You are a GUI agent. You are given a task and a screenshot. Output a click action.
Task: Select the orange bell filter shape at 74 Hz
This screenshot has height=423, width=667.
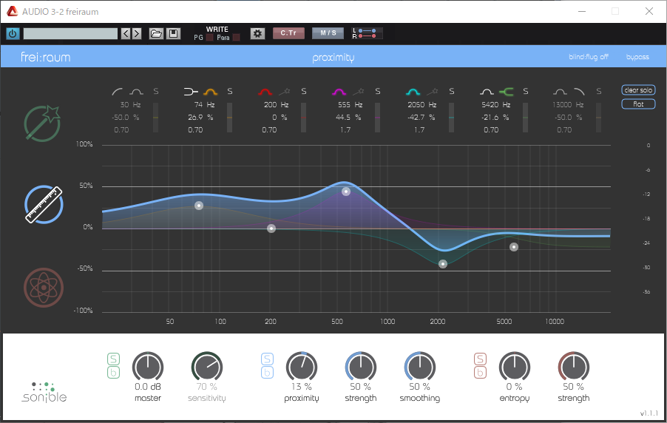pos(210,92)
